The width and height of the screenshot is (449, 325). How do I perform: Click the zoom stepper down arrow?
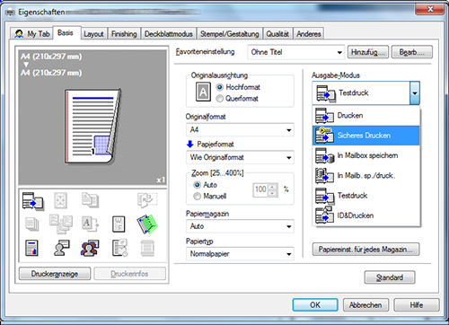coord(272,193)
